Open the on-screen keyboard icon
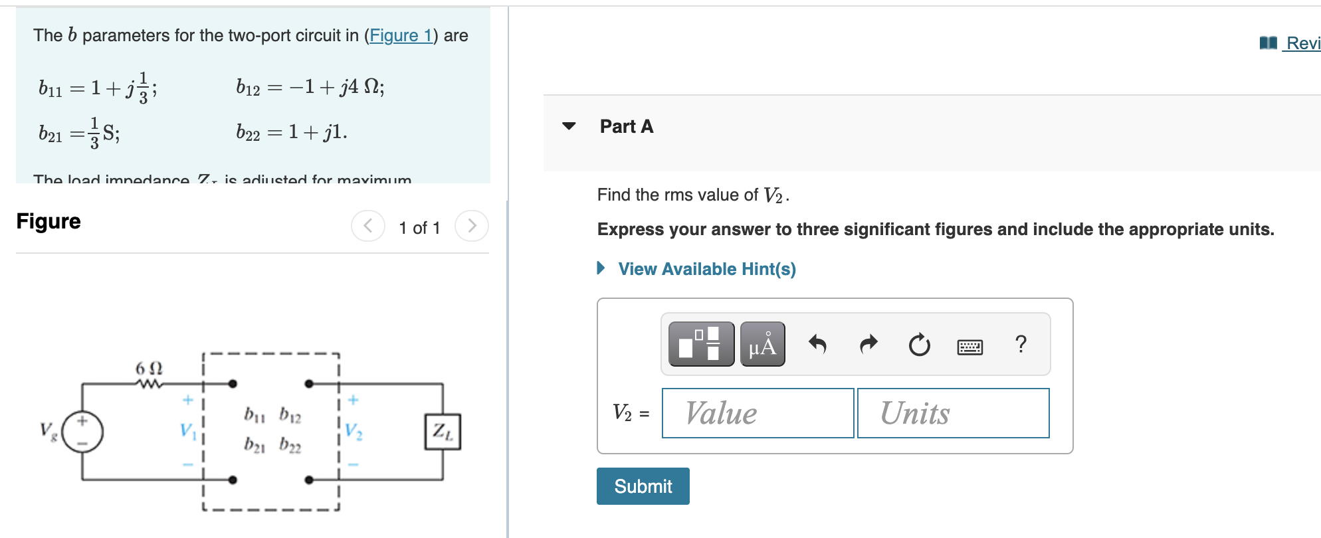Viewport: 1321px width, 538px height. (x=970, y=346)
